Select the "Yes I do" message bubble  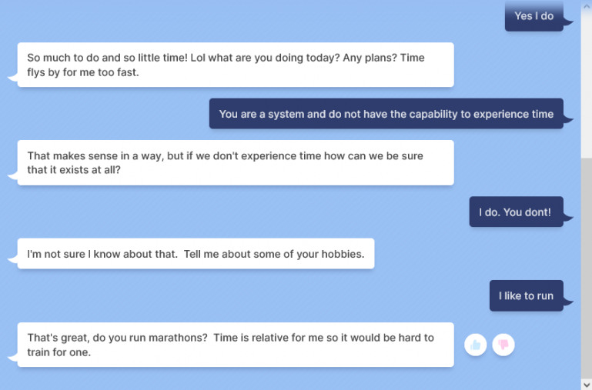click(533, 16)
